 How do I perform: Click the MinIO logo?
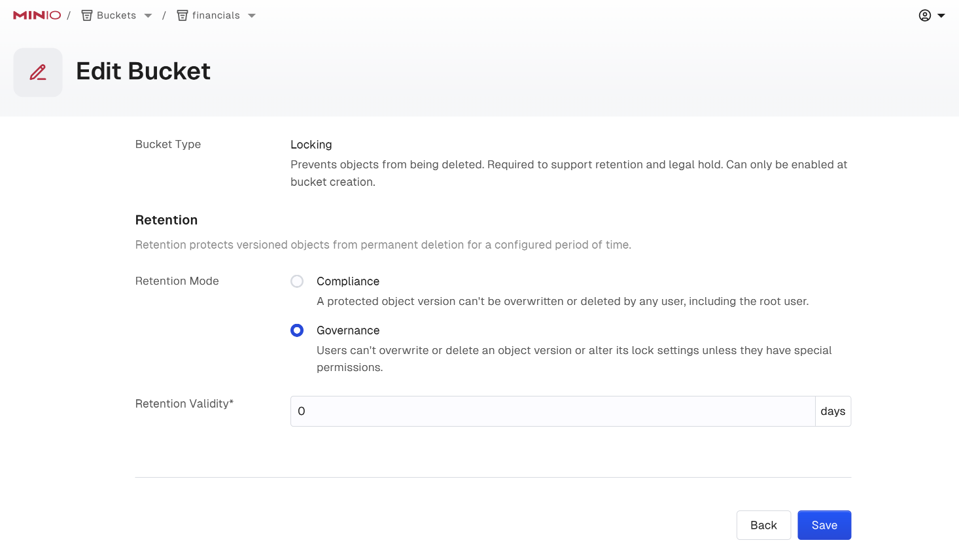pyautogui.click(x=37, y=15)
